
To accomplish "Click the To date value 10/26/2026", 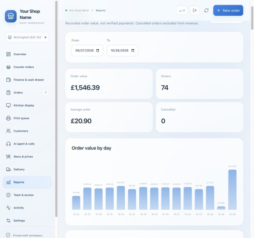I will click(x=119, y=51).
